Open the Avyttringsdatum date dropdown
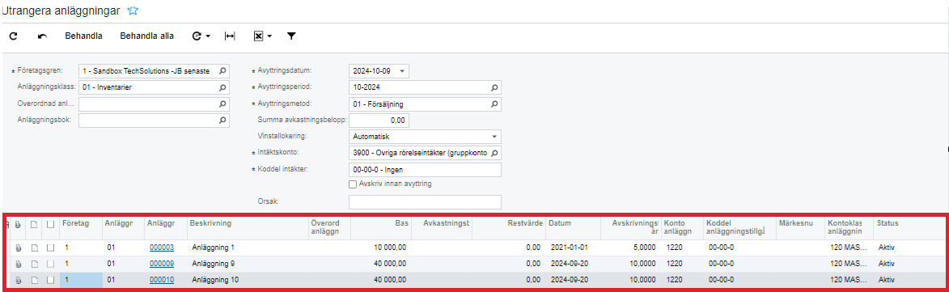Image resolution: width=949 pixels, height=292 pixels. (402, 71)
